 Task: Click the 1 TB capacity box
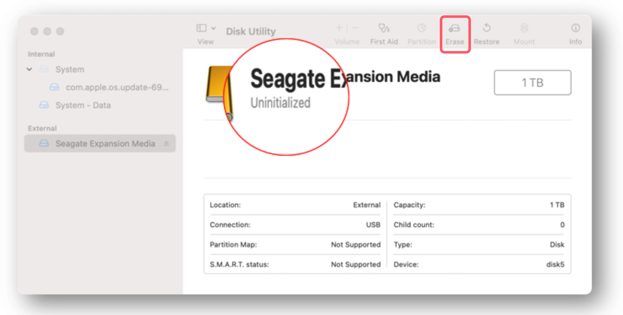532,82
